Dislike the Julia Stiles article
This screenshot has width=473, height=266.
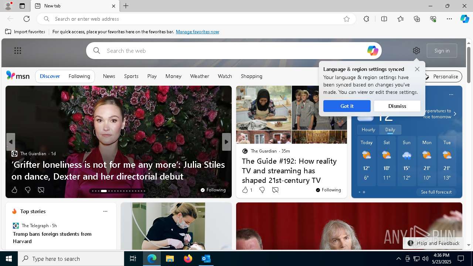28,190
